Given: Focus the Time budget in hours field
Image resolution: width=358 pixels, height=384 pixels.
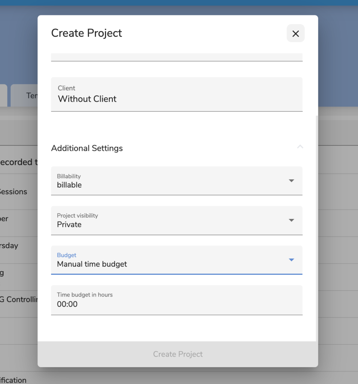Looking at the screenshot, I should (x=177, y=300).
